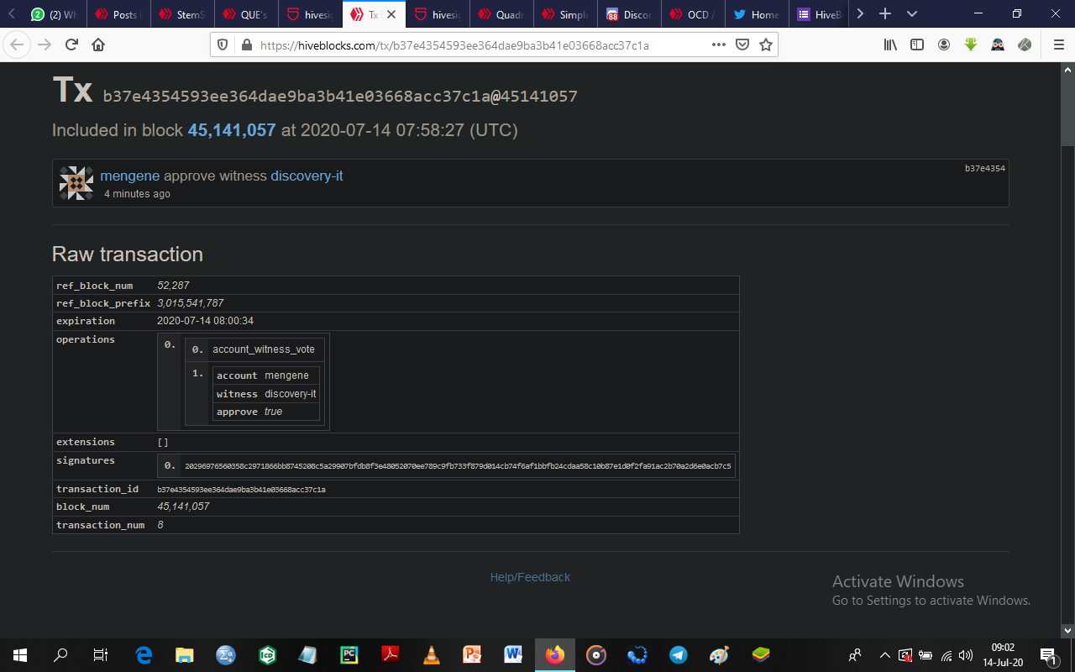The width and height of the screenshot is (1075, 672).
Task: Click the transaction_id hash value
Action: (241, 489)
